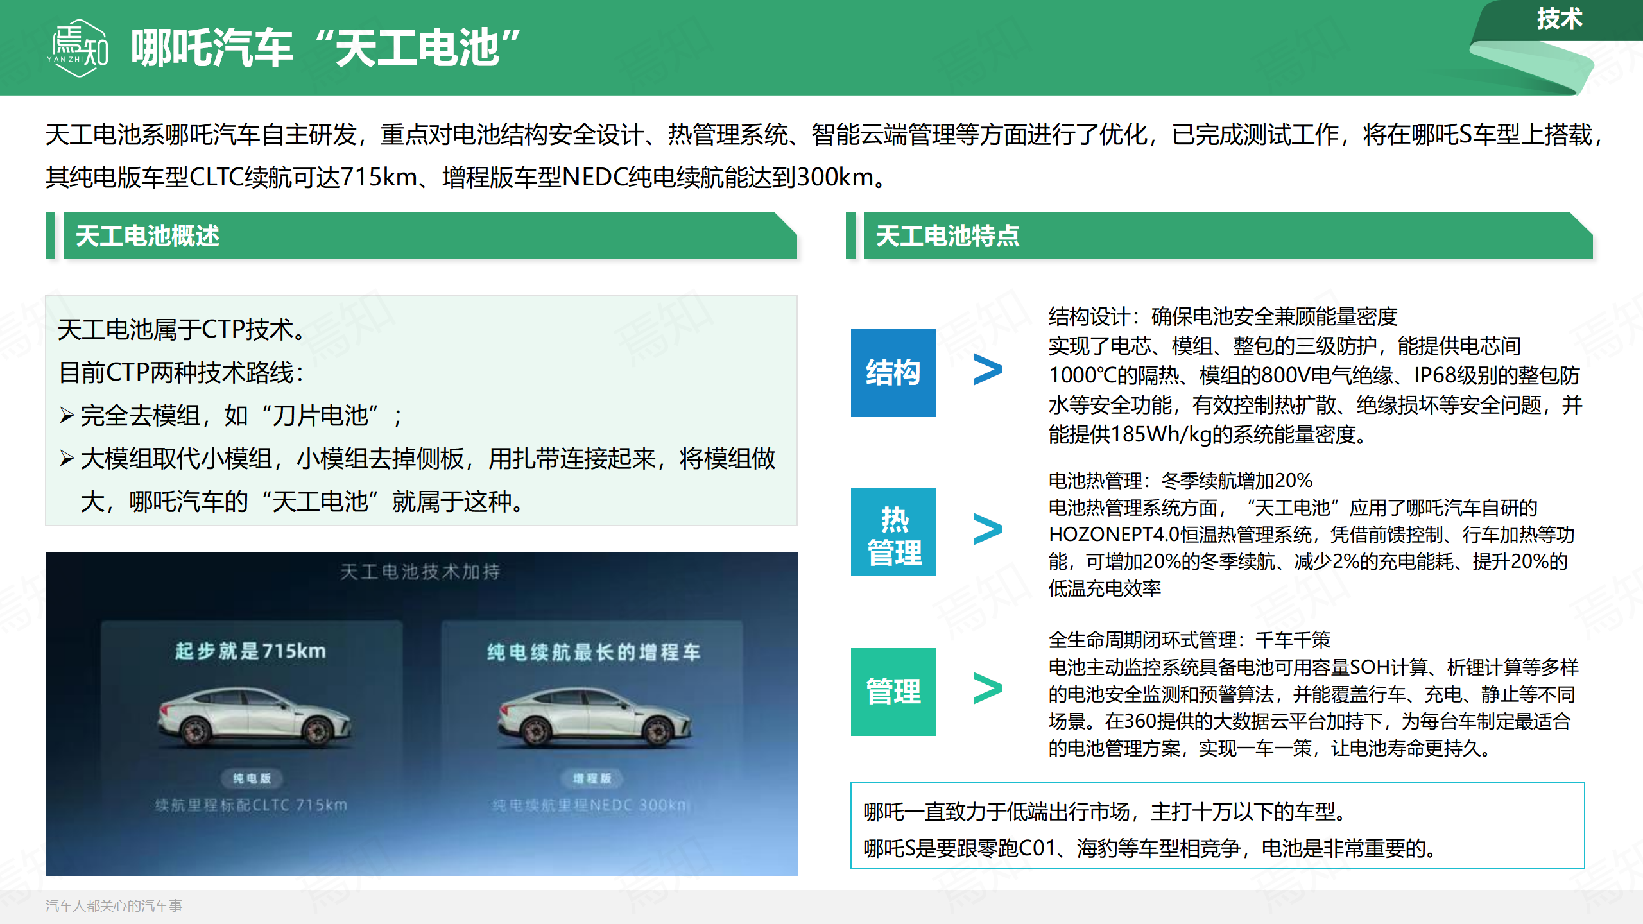The height and width of the screenshot is (924, 1643).
Task: Click the sentence 天工电池属于CTP技术。
Action: [184, 330]
